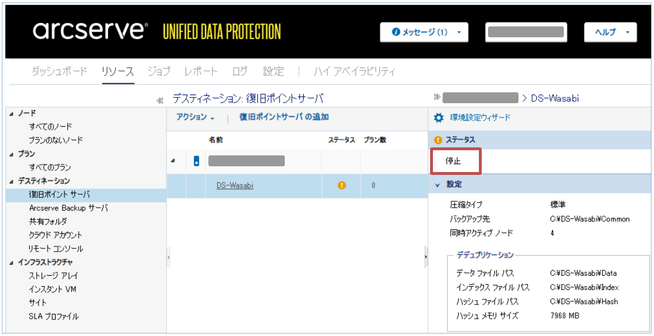Click the C:¥DS-Wasabi¥Hash path value

pos(584,301)
